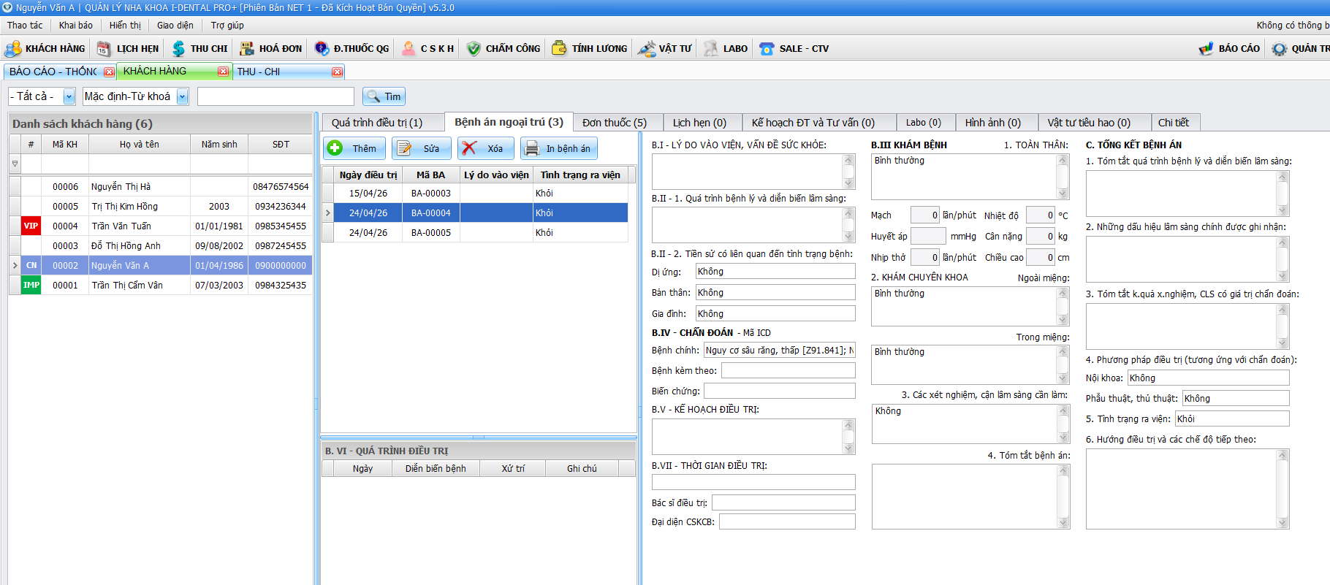The height and width of the screenshot is (585, 1330).
Task: Select the VIP badge on Trần Văn Tuấn row
Action: (x=31, y=226)
